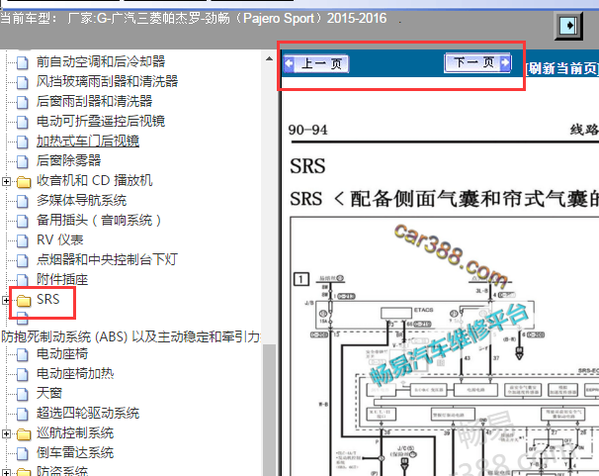Click document icon beside 前自动空调和后冷却器
The width and height of the screenshot is (599, 476).
point(23,62)
